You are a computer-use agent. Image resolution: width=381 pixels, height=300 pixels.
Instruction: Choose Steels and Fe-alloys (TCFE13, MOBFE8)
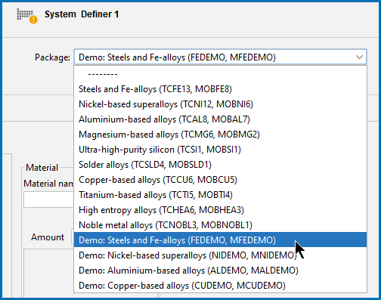coord(220,89)
